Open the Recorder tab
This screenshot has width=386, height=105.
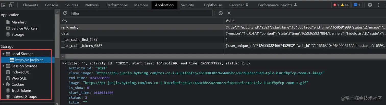[239, 5]
